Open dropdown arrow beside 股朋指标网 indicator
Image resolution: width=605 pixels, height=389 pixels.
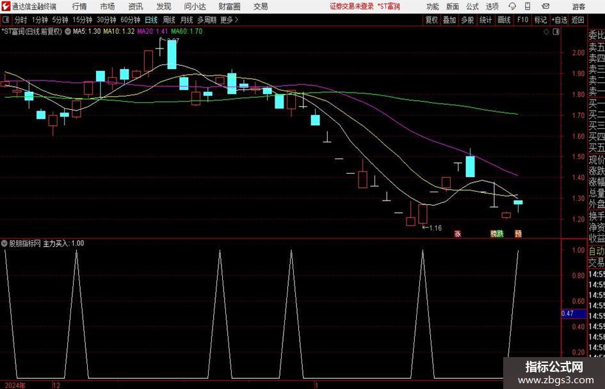4,243
